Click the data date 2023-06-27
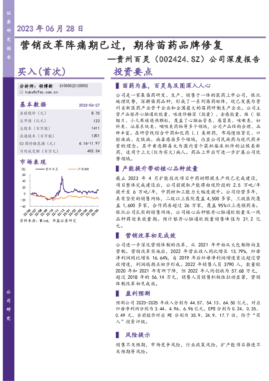269x381 pixels. click(x=89, y=105)
